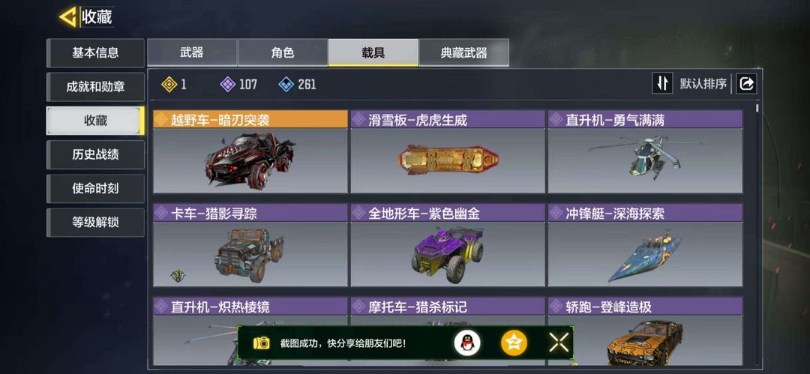Image resolution: width=810 pixels, height=374 pixels.
Task: Toggle the sort order arrows icon
Action: 662,83
